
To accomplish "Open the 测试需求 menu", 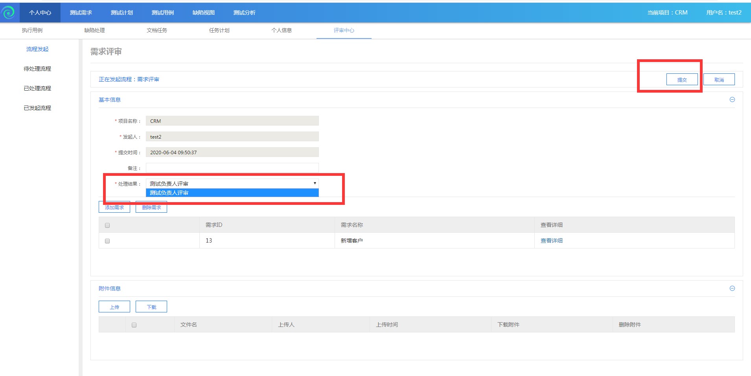I will [x=81, y=13].
